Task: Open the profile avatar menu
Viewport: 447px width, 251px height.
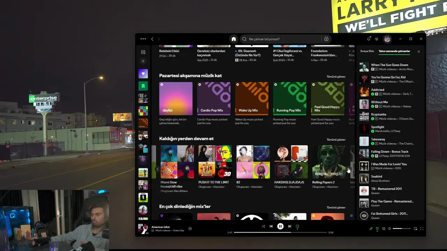Action: tap(387, 39)
